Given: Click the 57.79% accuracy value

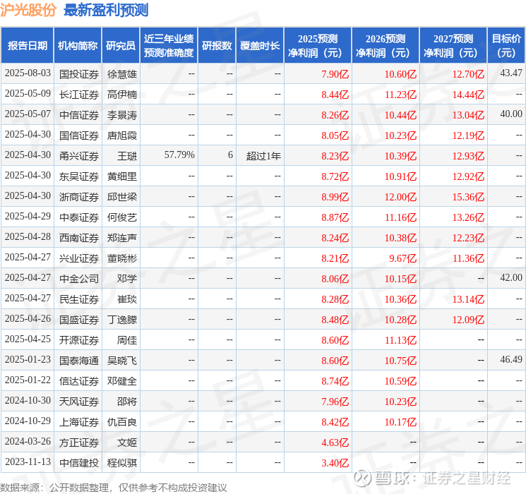Looking at the screenshot, I should click(x=179, y=155).
